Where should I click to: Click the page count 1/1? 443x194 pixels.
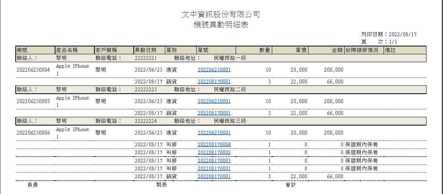tap(394, 41)
